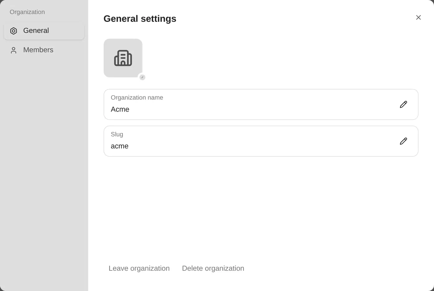Edit the Slug with its pencil icon
The width and height of the screenshot is (434, 291).
[x=403, y=141]
